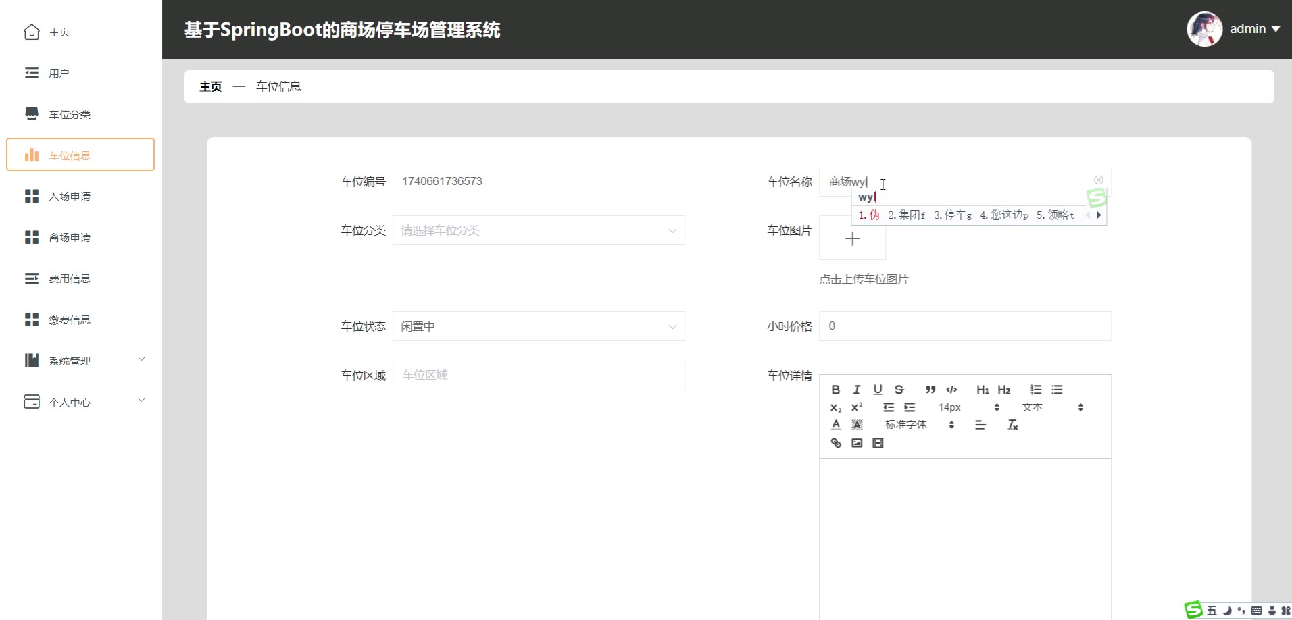Go to 入场申请 in the sidebar
Viewport: 1292px width, 620px height.
click(x=70, y=197)
